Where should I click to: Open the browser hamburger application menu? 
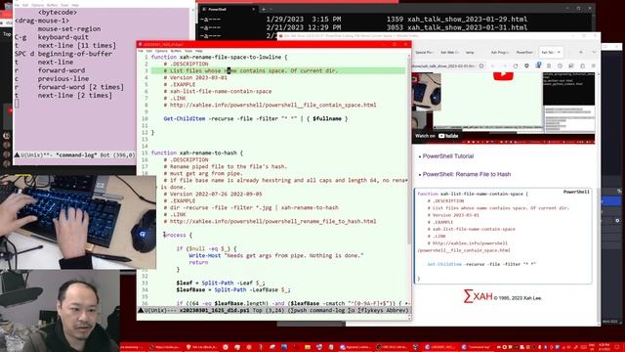pos(593,66)
